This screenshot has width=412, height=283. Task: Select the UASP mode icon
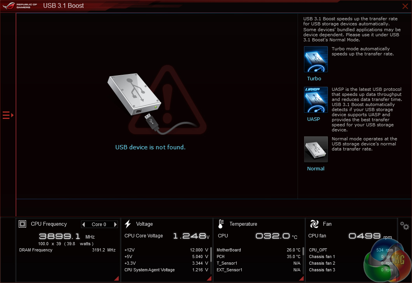click(x=315, y=100)
